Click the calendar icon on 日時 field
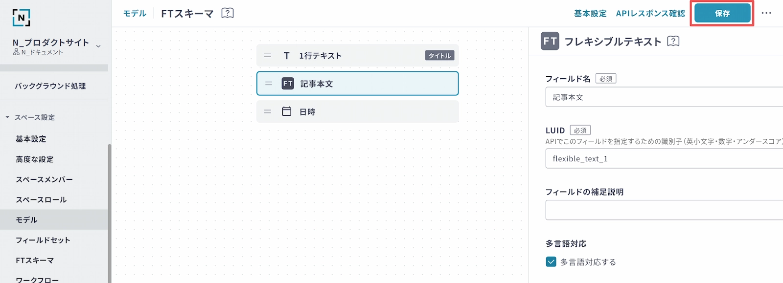This screenshot has width=783, height=283. pyautogui.click(x=287, y=111)
